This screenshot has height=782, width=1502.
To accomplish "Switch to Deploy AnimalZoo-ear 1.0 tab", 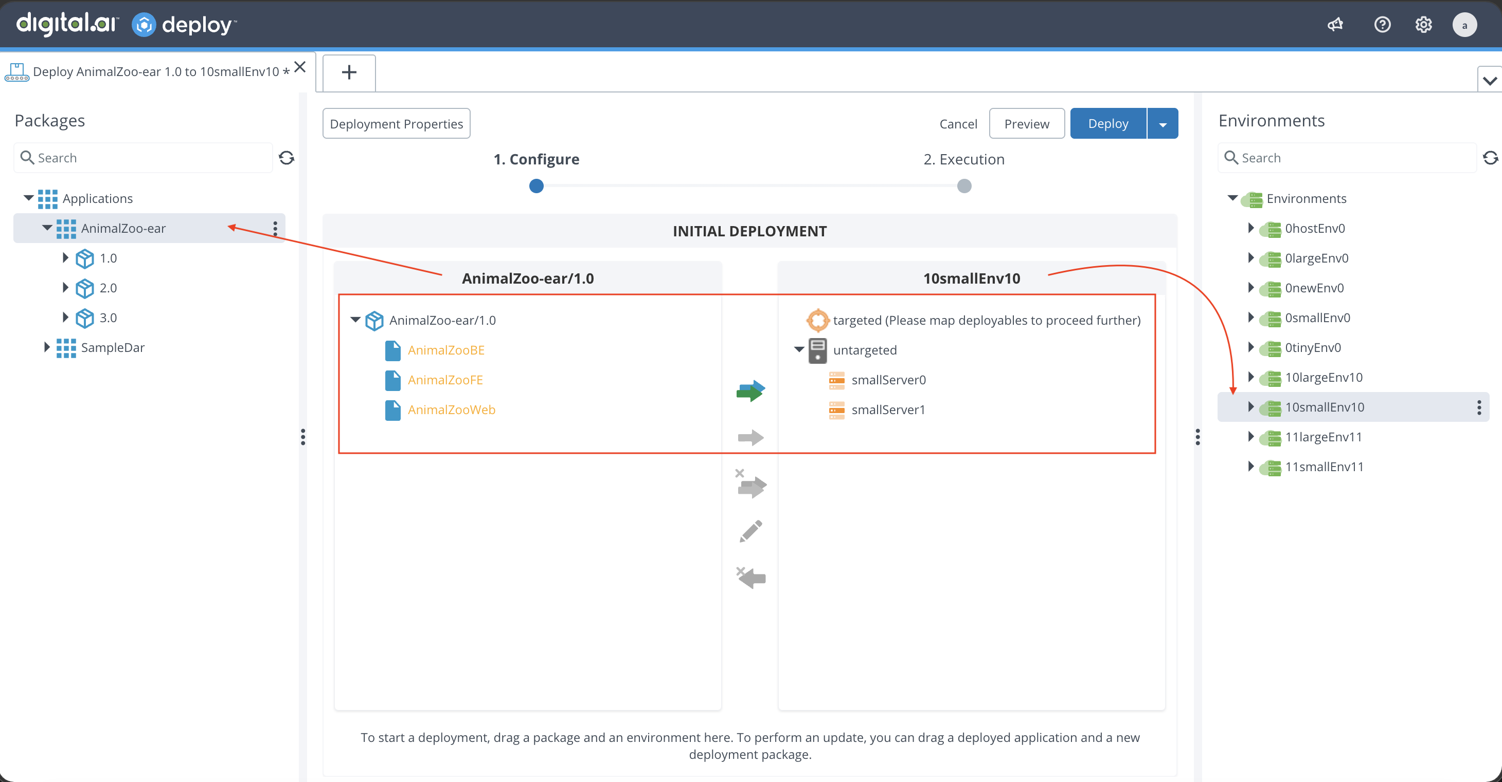I will tap(161, 71).
